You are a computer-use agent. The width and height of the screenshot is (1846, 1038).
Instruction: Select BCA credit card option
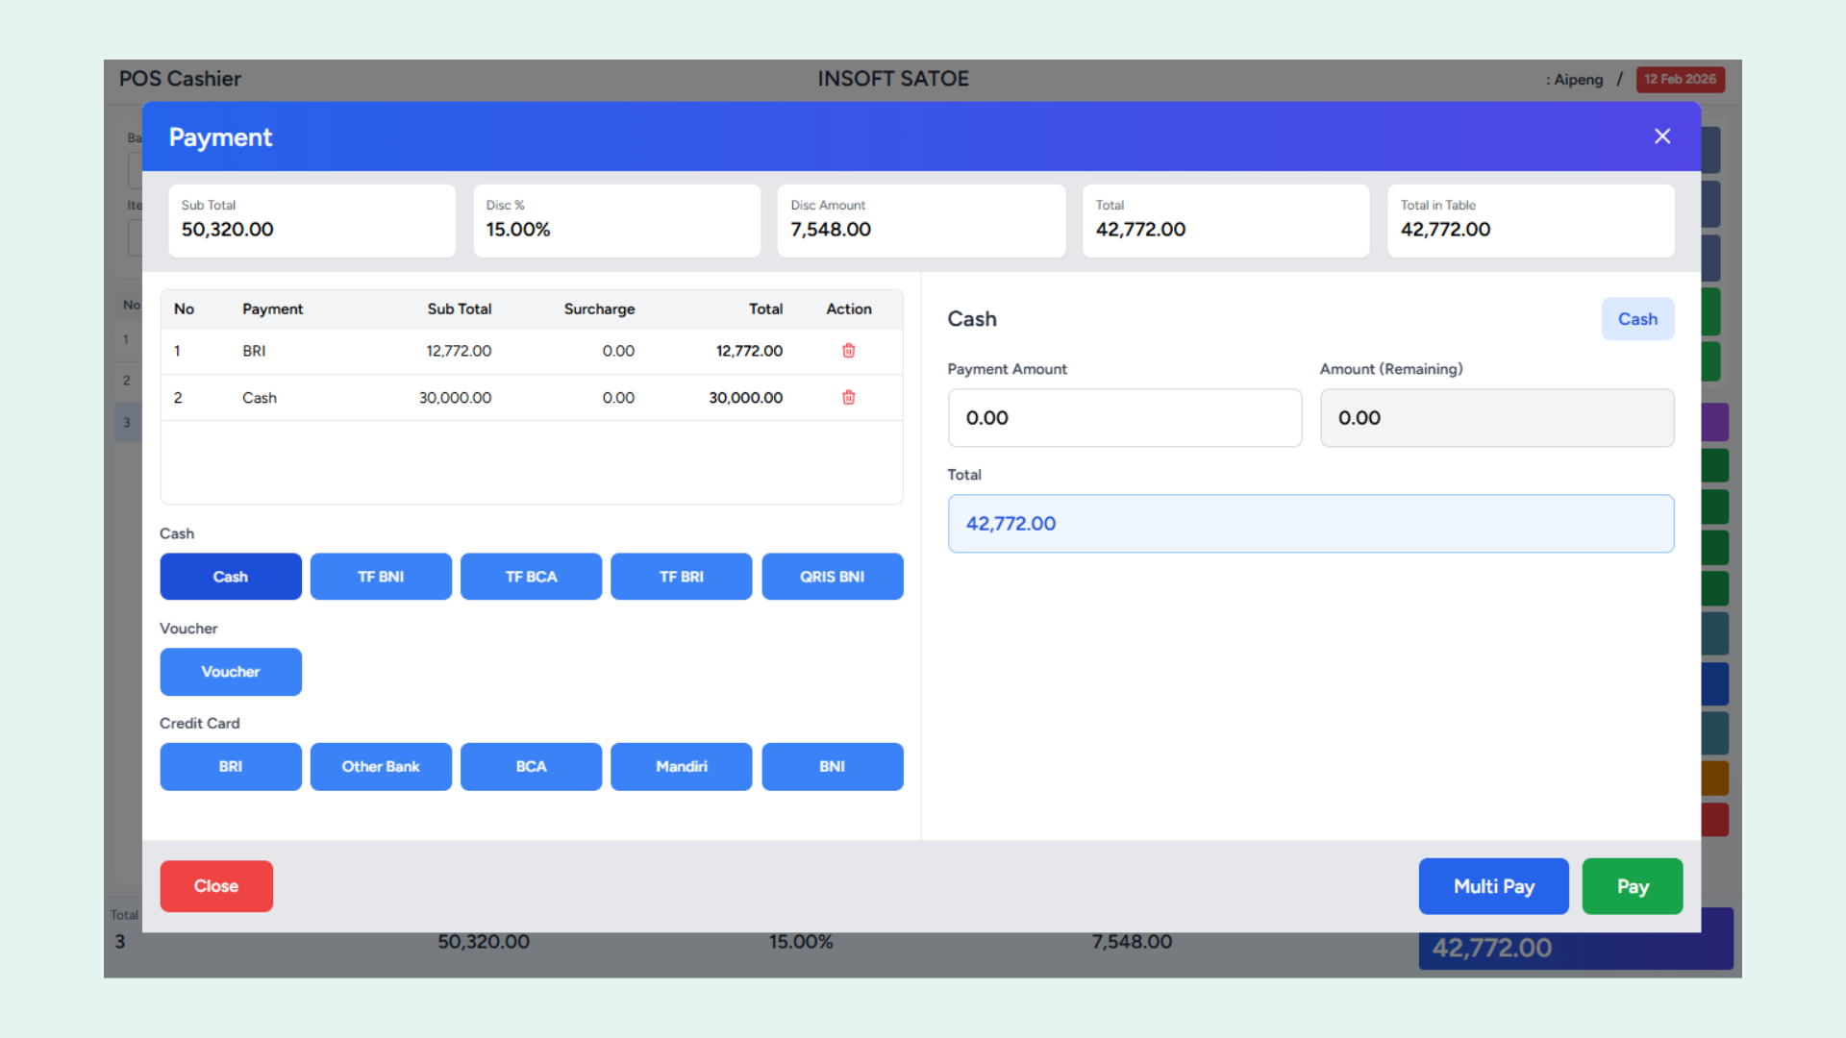pyautogui.click(x=531, y=767)
